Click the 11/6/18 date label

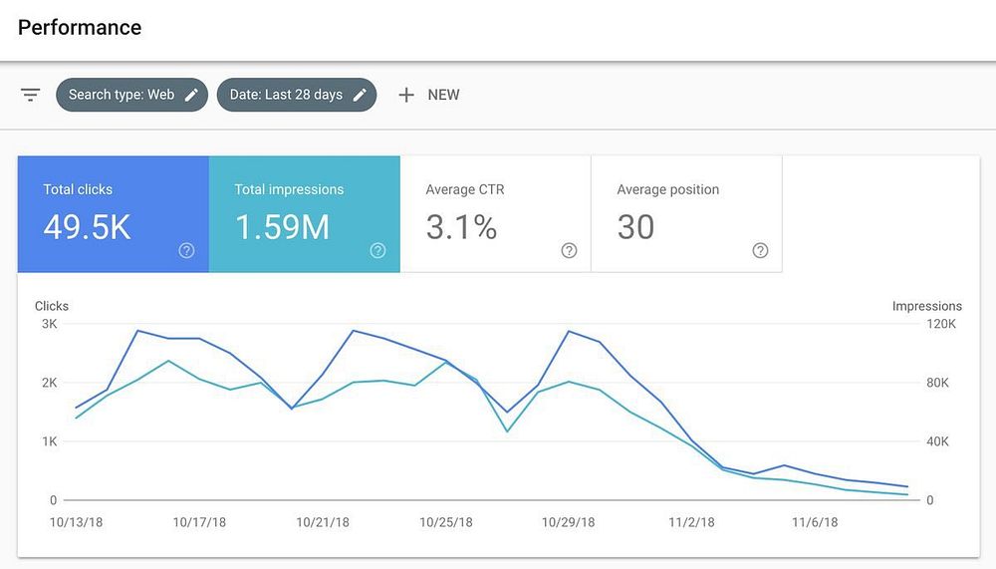(x=815, y=522)
